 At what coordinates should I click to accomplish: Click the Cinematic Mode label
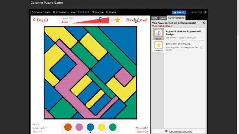(42, 12)
